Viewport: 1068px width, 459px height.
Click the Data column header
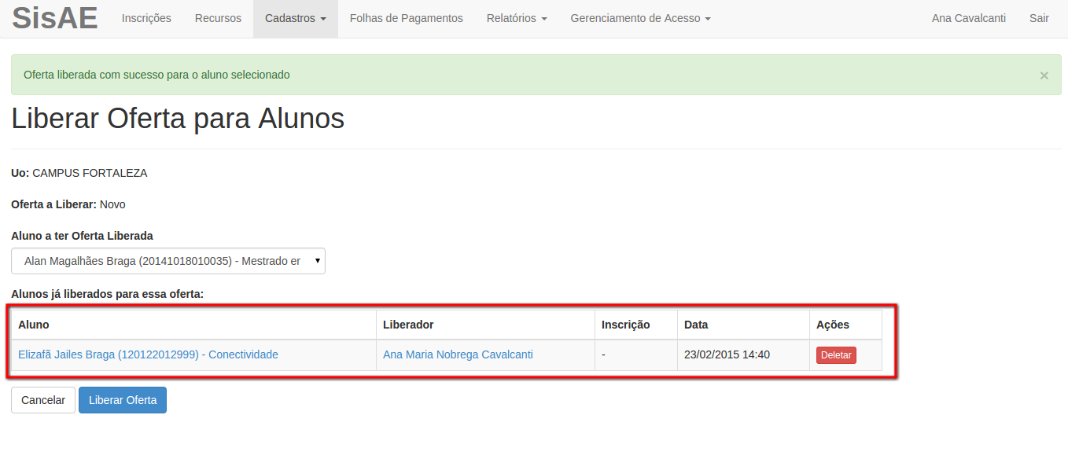(x=743, y=325)
